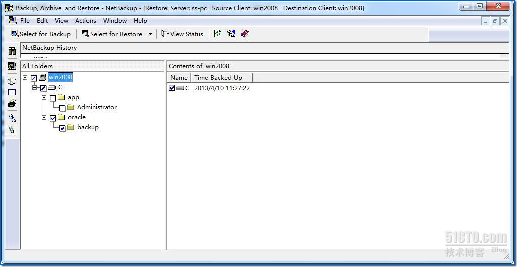Click the Administrator folder icon

[x=71, y=107]
